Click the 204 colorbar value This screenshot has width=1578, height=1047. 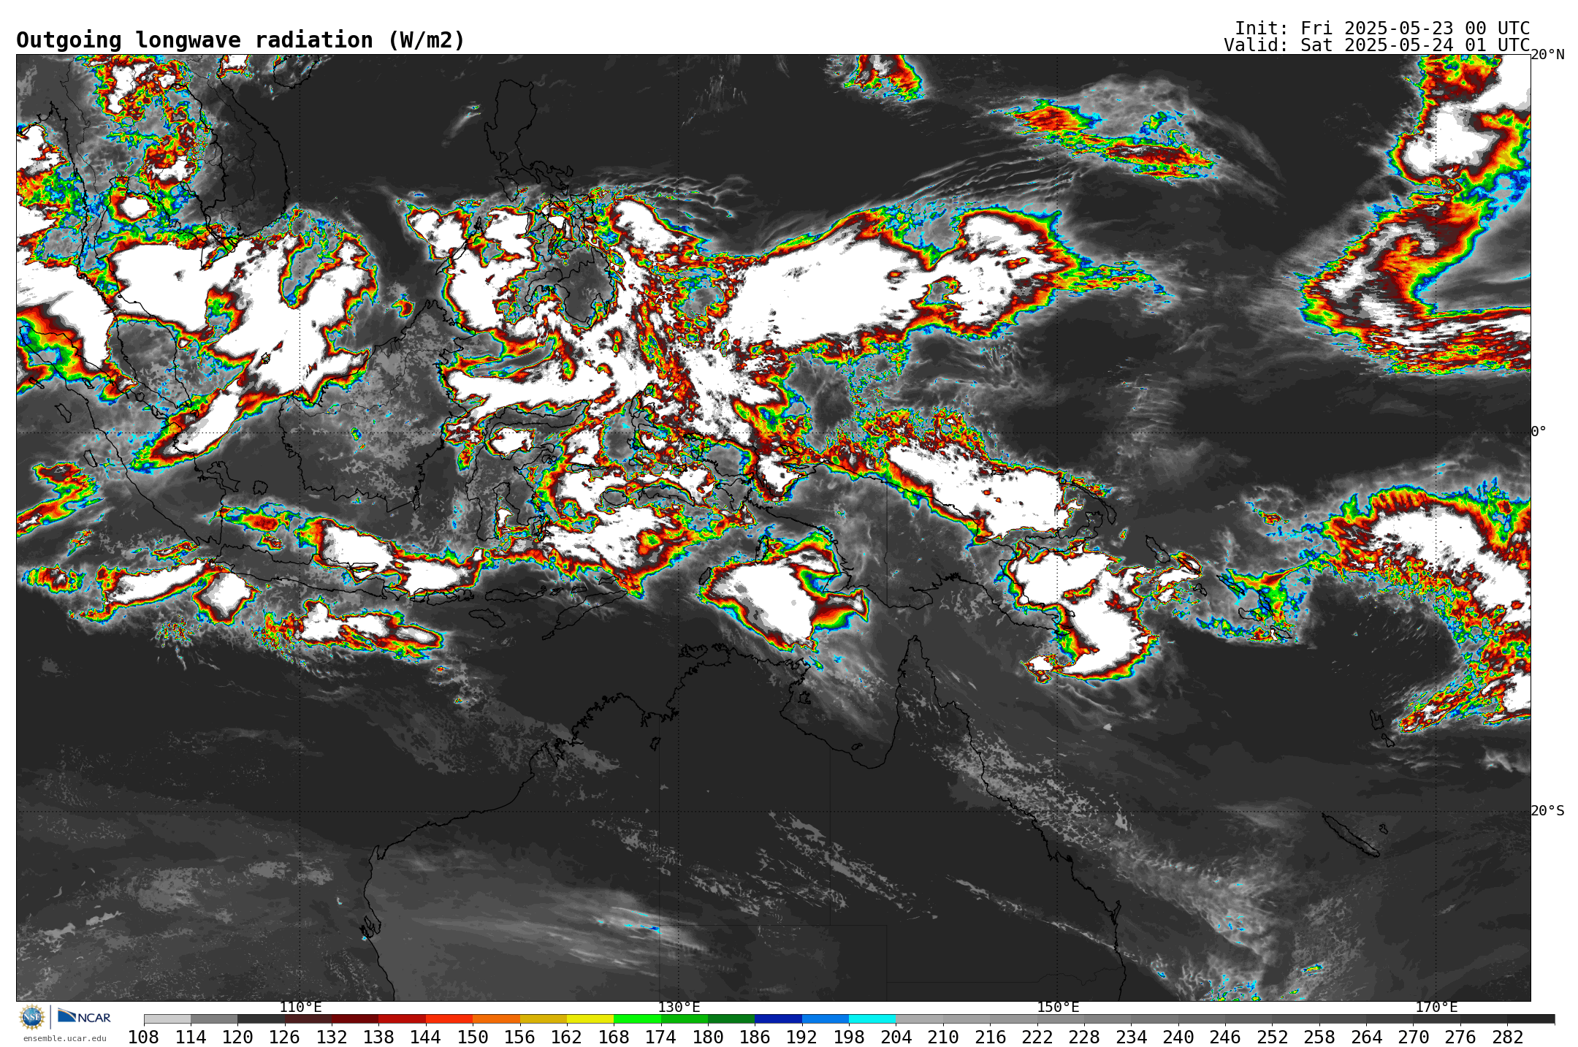click(x=896, y=1037)
